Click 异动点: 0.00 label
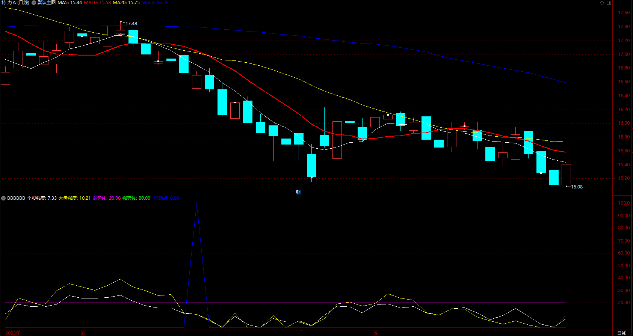This screenshot has width=633, height=336. tap(166, 198)
